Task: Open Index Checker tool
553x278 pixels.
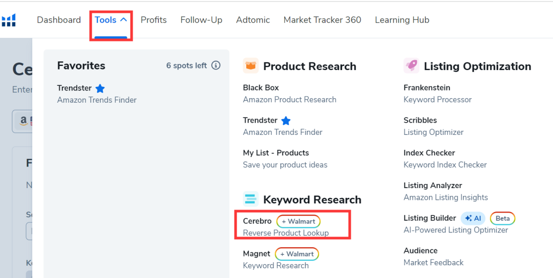Action: pyautogui.click(x=429, y=153)
